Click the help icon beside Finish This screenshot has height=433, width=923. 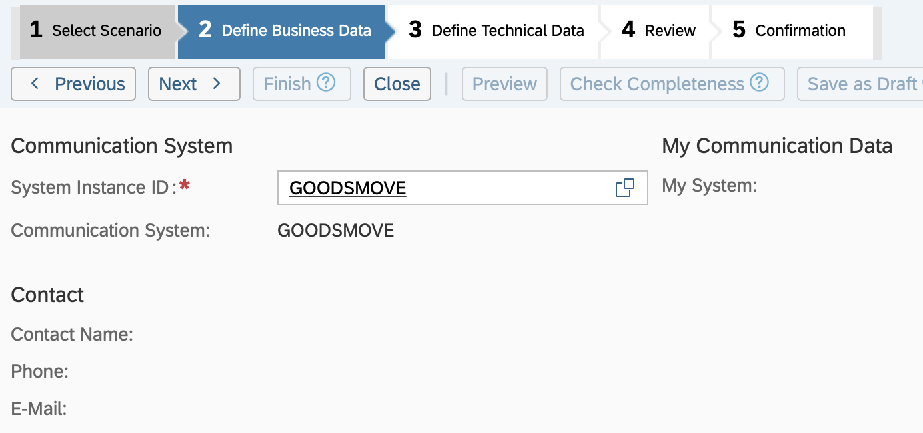pos(326,83)
